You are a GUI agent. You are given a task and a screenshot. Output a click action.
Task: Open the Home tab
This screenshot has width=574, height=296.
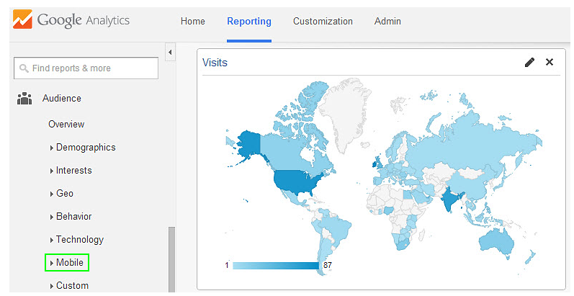tap(192, 22)
